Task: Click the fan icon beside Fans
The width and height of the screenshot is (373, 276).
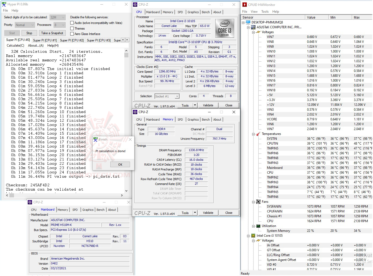Action: 258,202
